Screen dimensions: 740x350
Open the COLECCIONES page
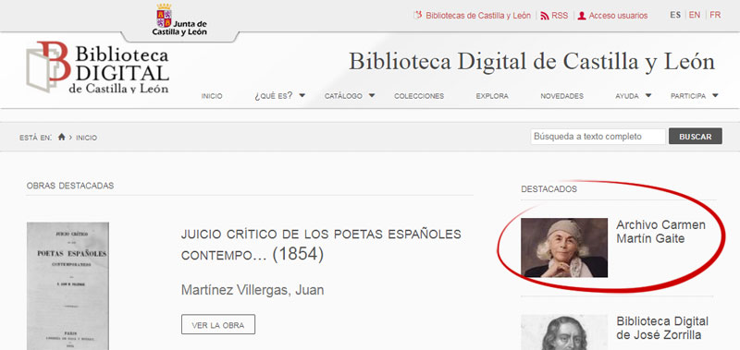coord(419,96)
